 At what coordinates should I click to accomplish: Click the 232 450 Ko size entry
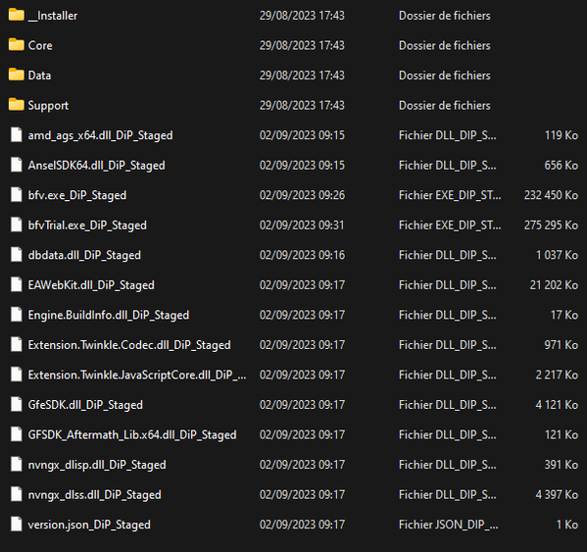coord(551,195)
